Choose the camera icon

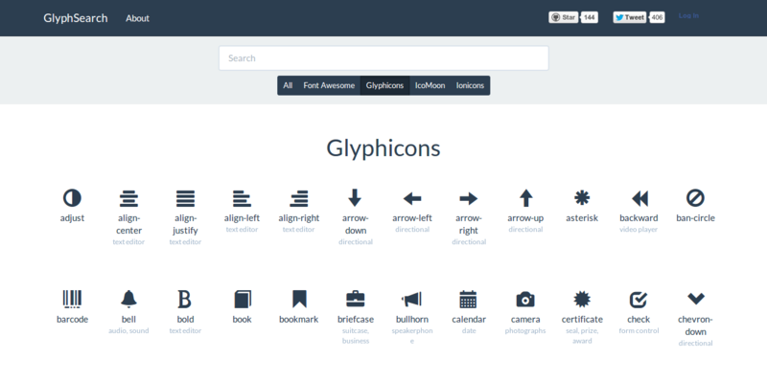click(525, 299)
